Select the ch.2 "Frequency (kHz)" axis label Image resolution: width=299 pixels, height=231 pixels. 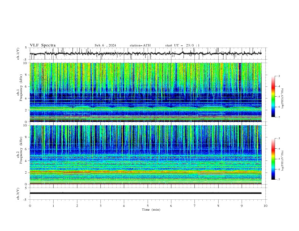tap(21, 151)
